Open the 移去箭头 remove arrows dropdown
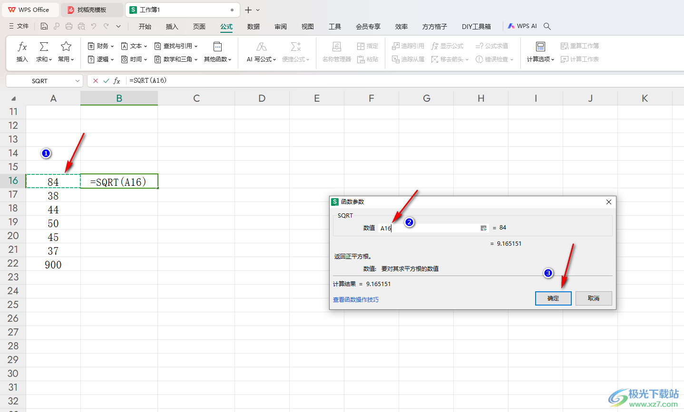Image resolution: width=684 pixels, height=412 pixels. click(450, 59)
